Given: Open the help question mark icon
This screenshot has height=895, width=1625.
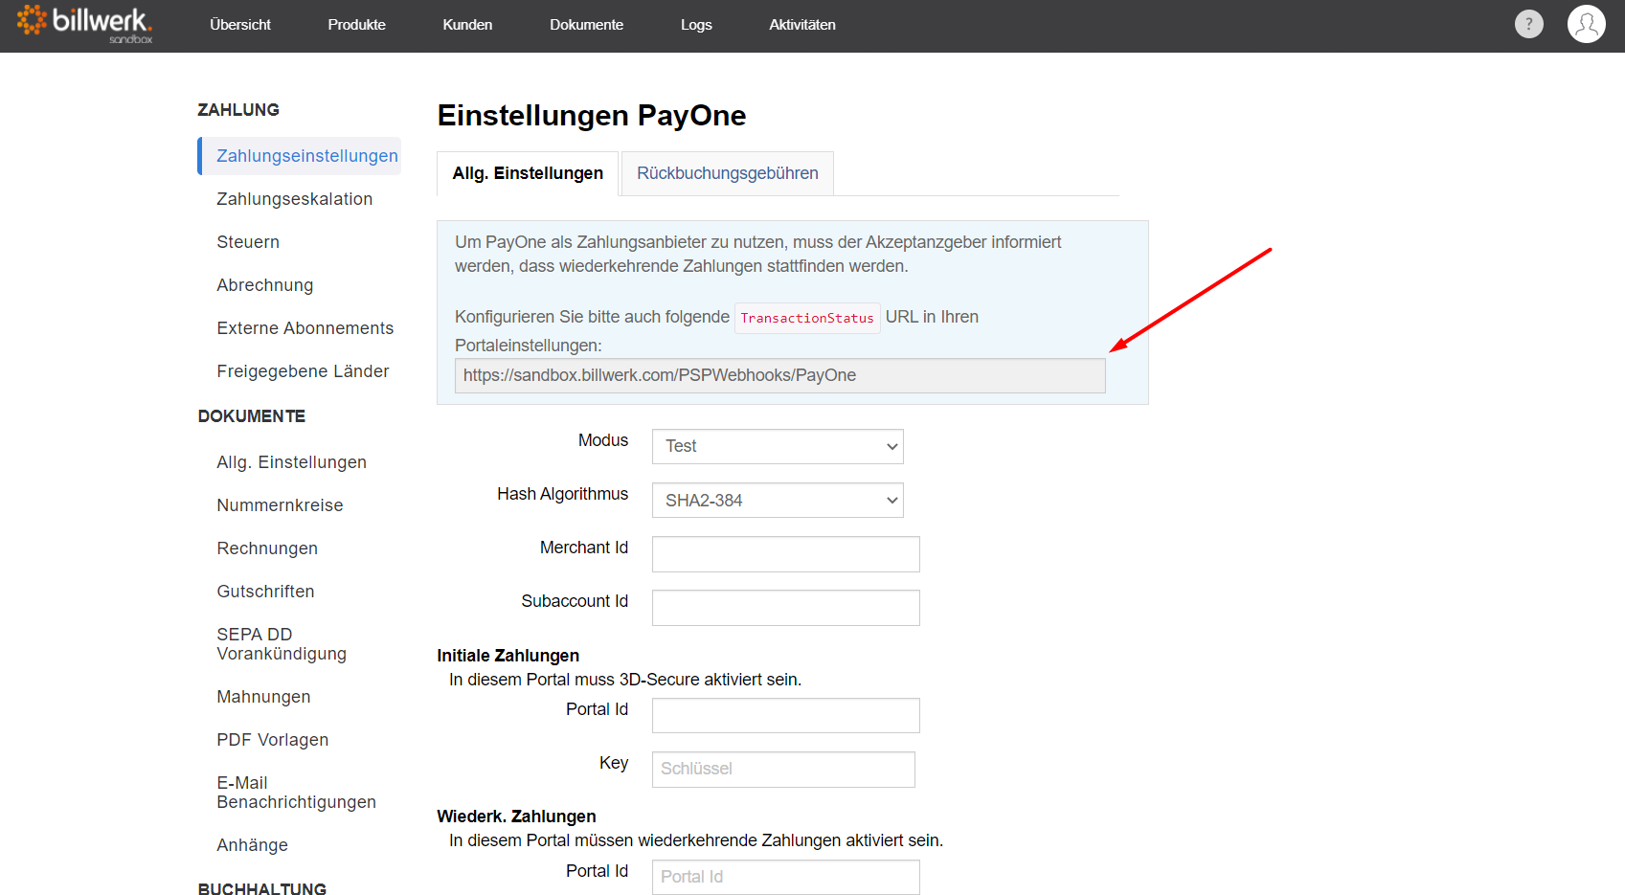Looking at the screenshot, I should 1528,24.
